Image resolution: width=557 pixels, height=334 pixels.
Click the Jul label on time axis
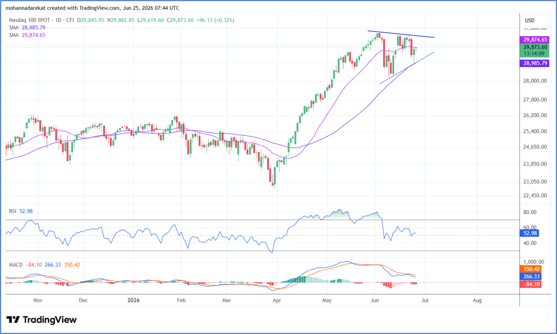tap(425, 300)
